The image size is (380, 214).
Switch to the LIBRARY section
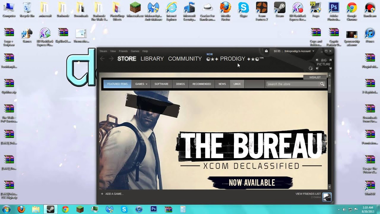[x=152, y=59]
